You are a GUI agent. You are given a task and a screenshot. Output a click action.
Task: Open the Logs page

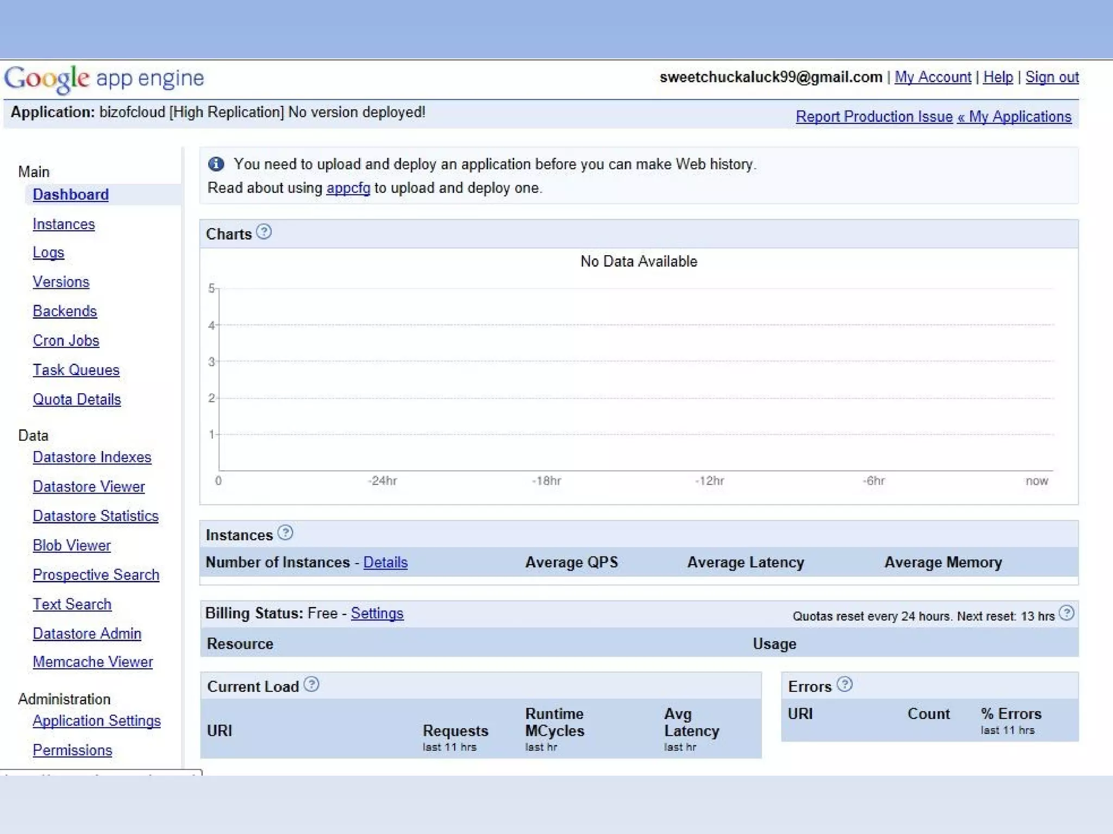coord(48,253)
